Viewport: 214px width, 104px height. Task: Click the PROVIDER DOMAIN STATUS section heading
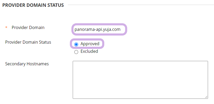coord(33,5)
